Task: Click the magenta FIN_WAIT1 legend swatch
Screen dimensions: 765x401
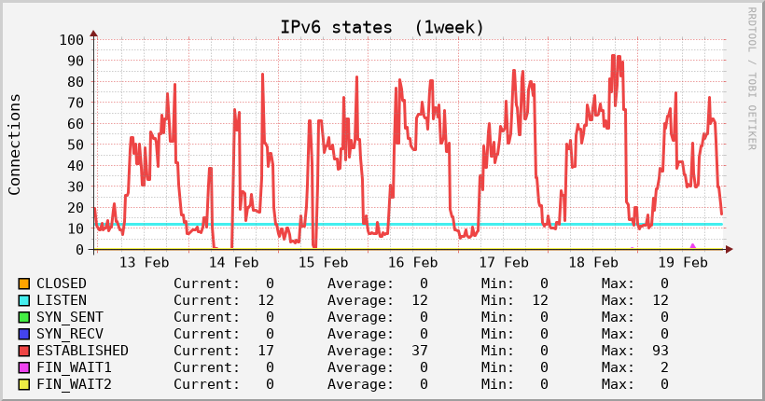Action: [24, 367]
